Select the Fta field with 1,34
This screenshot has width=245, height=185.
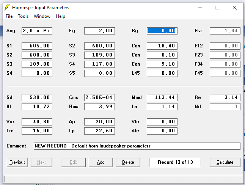[x=225, y=31]
